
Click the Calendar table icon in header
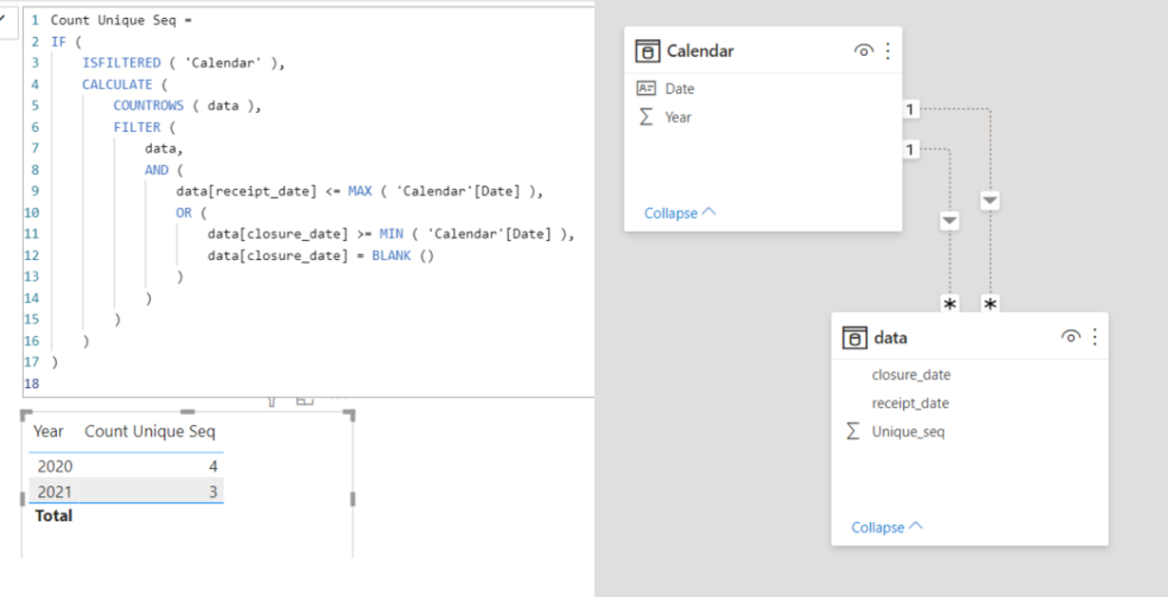click(x=647, y=51)
